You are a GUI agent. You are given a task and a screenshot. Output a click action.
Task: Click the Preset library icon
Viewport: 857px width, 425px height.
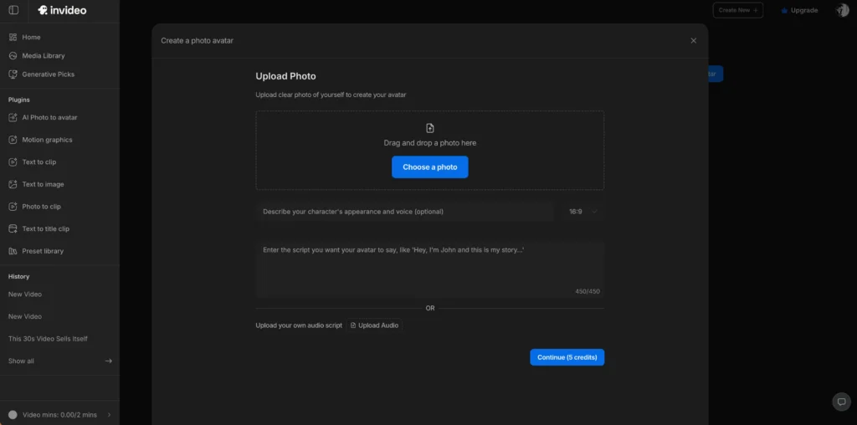(x=13, y=251)
